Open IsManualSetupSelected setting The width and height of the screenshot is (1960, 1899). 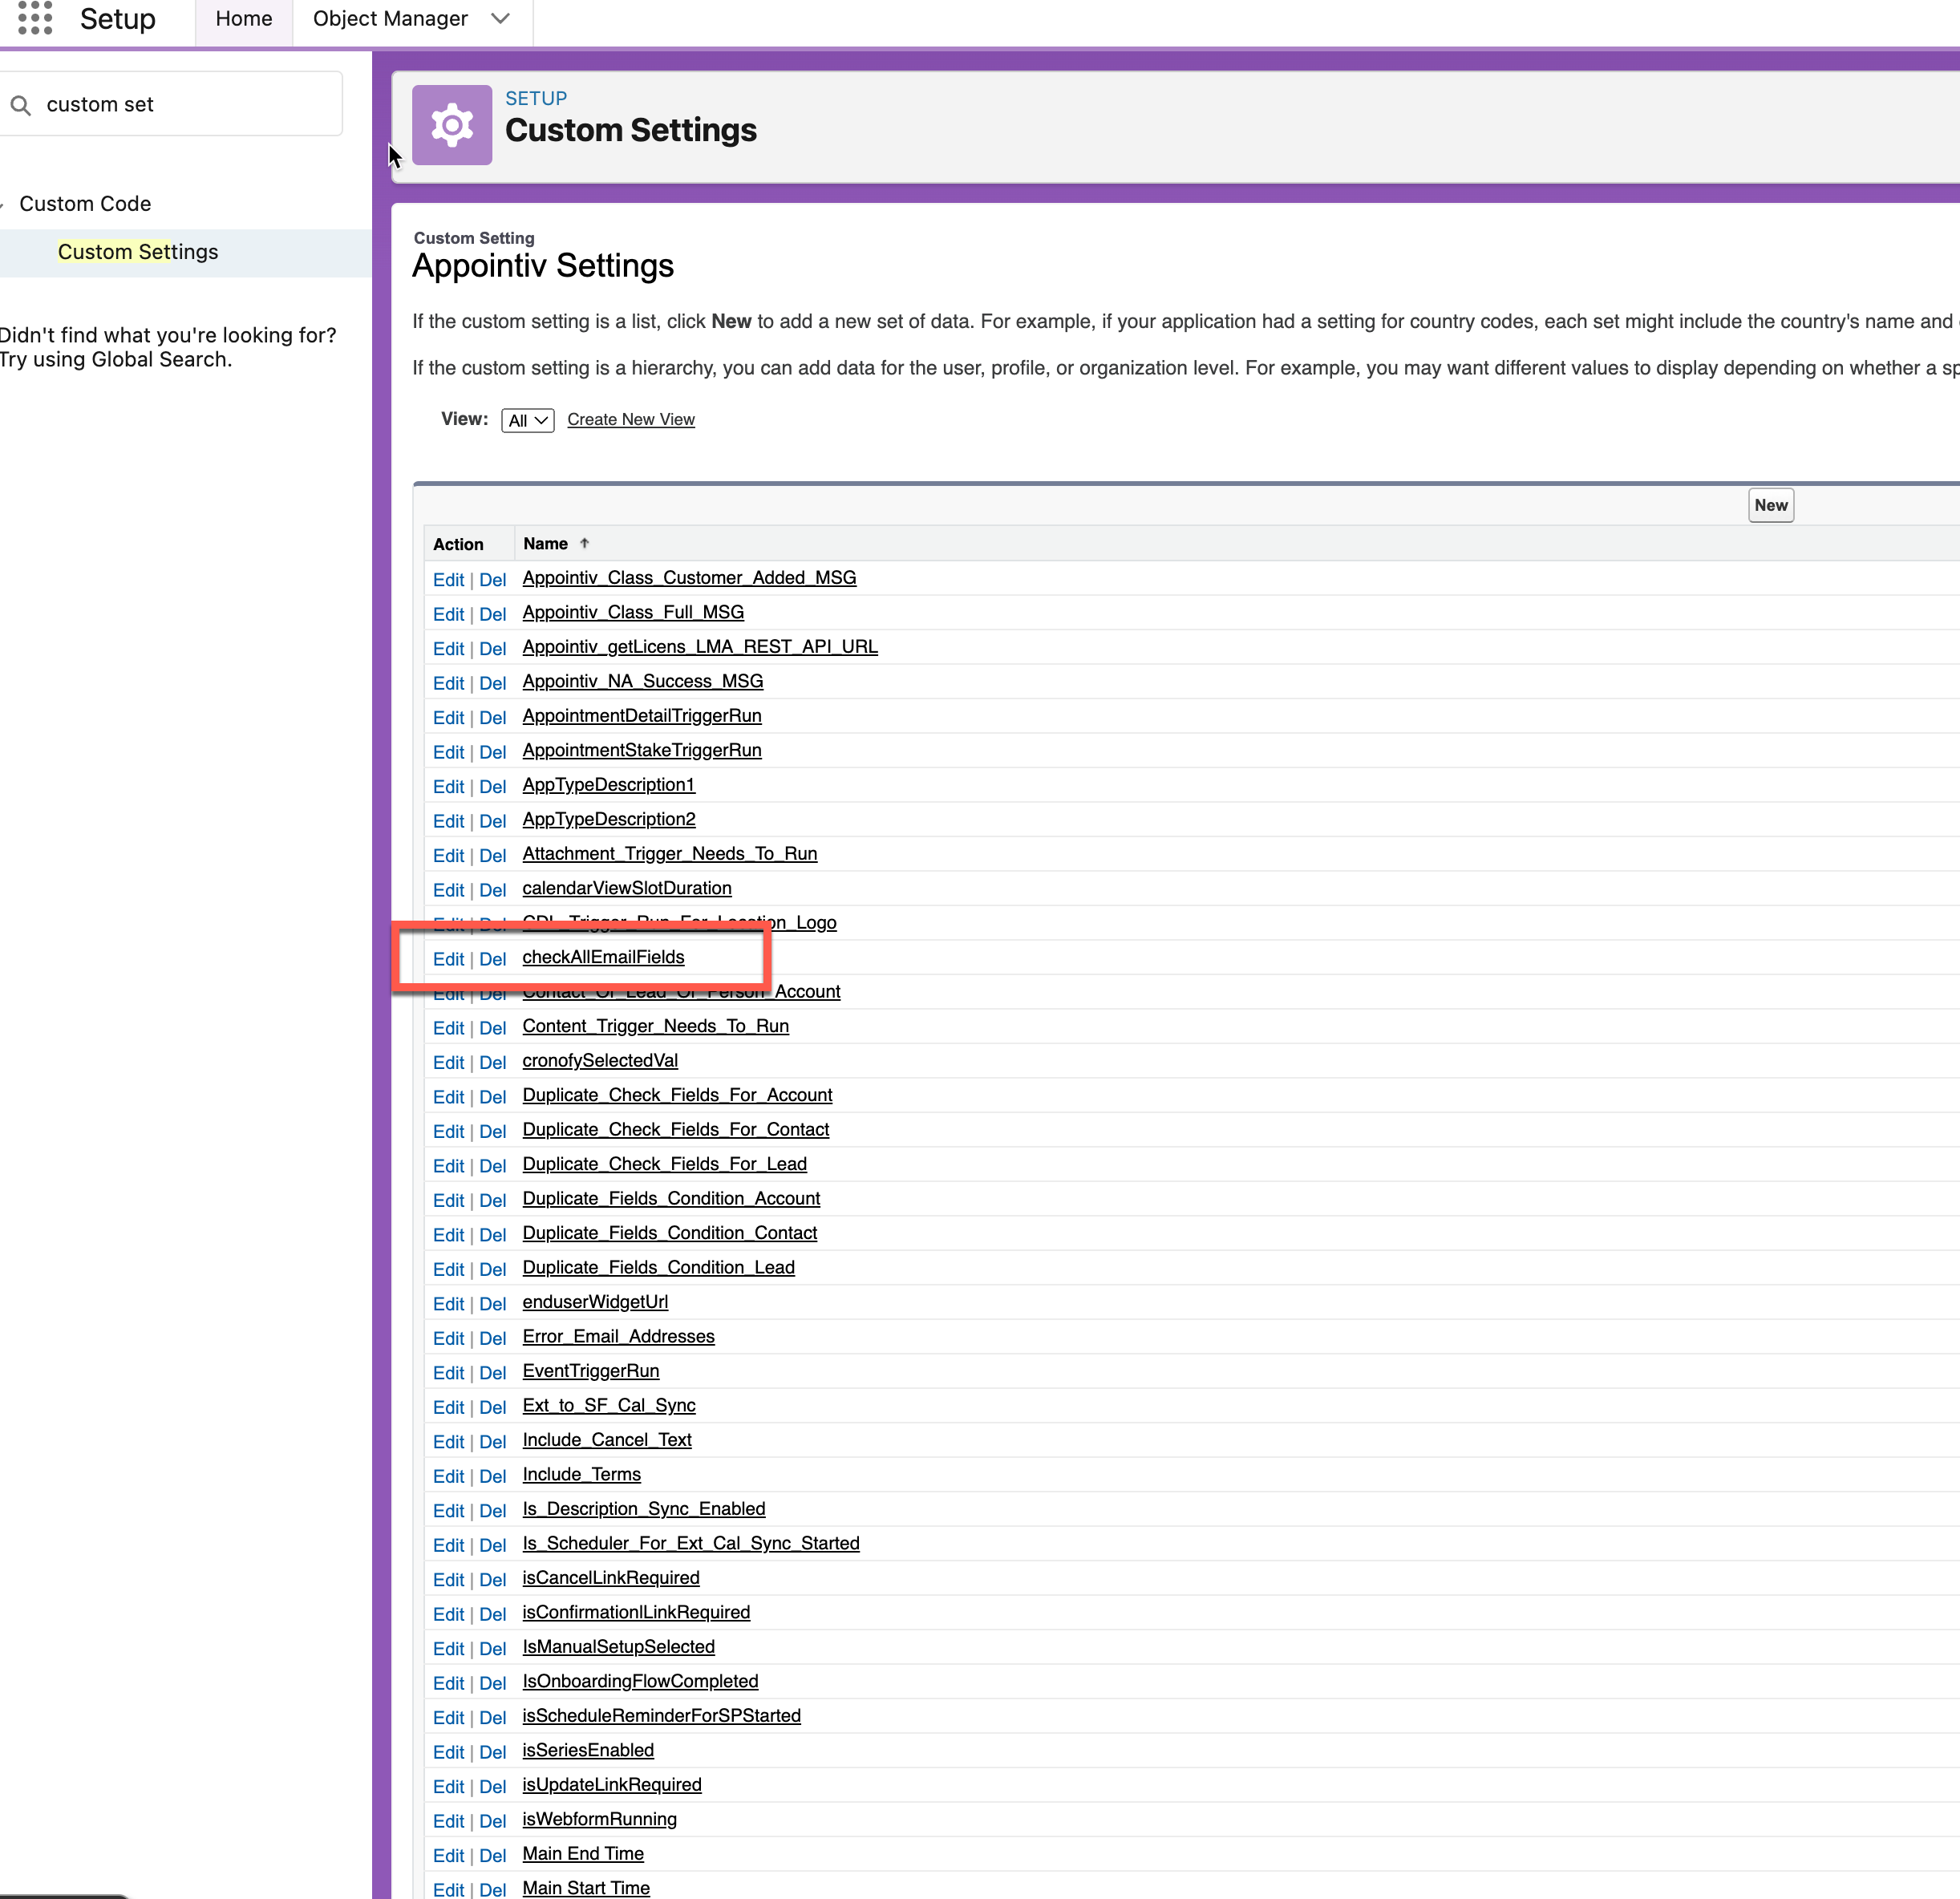(x=618, y=1647)
